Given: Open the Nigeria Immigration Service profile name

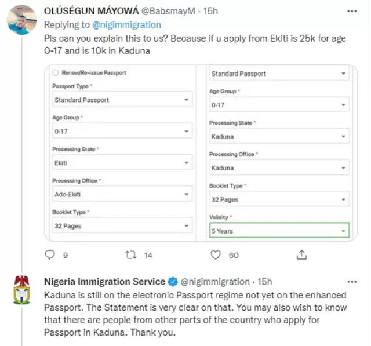Looking at the screenshot, I should [x=105, y=282].
